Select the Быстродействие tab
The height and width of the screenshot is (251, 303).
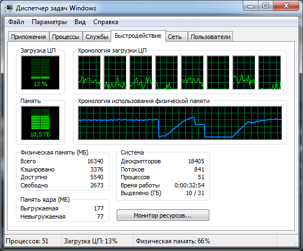138,36
